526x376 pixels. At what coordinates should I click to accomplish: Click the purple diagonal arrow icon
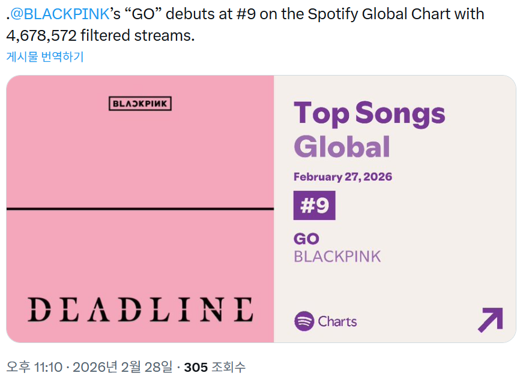(x=490, y=320)
